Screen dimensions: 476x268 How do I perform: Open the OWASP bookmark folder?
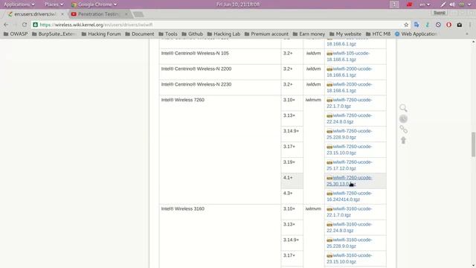(16, 33)
